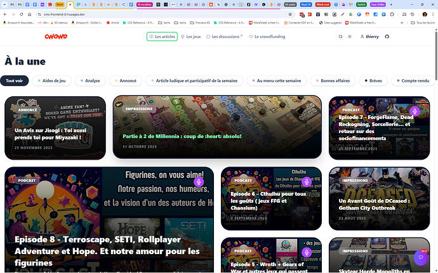This screenshot has height=273, width=438.
Task: Open Les articles navigation item
Action: (162, 37)
